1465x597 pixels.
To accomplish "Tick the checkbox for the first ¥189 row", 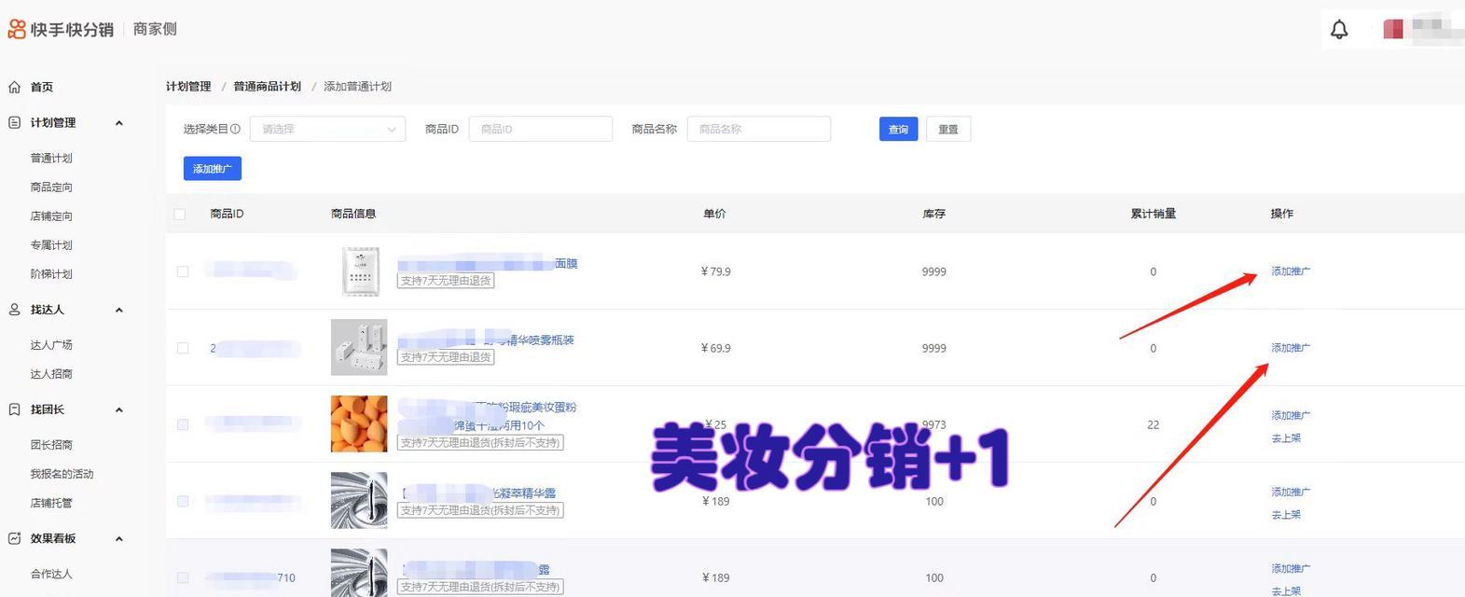I will 183,501.
